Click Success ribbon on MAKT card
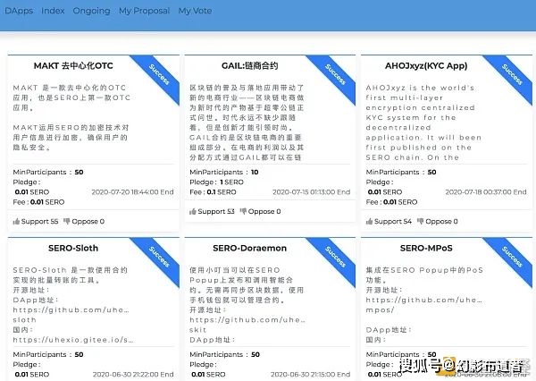This screenshot has width=536, height=381. point(159,74)
